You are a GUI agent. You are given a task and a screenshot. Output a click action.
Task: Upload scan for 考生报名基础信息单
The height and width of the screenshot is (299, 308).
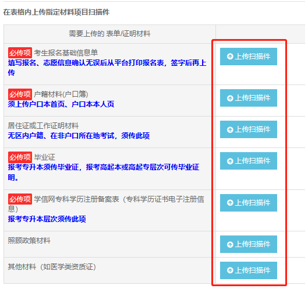pyautogui.click(x=248, y=57)
